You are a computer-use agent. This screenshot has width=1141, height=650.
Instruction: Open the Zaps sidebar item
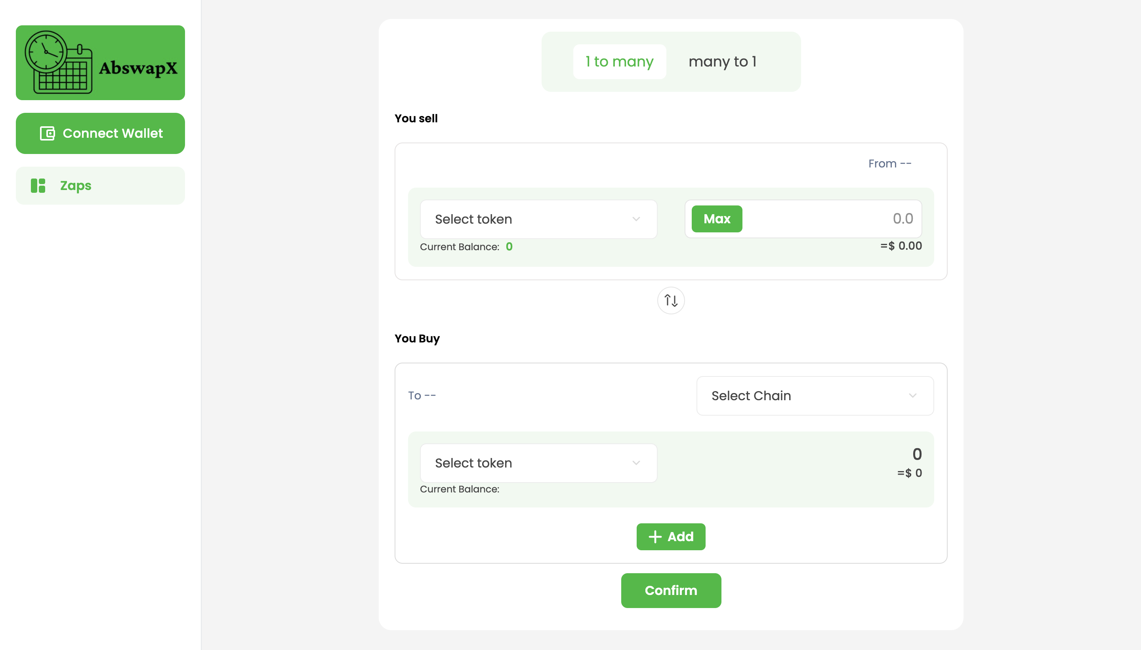pos(100,186)
